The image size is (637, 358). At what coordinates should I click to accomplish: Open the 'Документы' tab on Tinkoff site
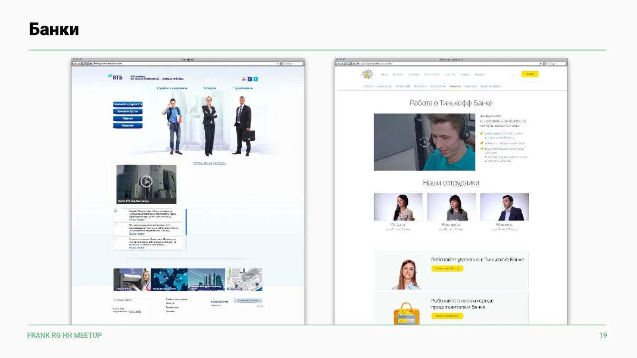pos(420,86)
